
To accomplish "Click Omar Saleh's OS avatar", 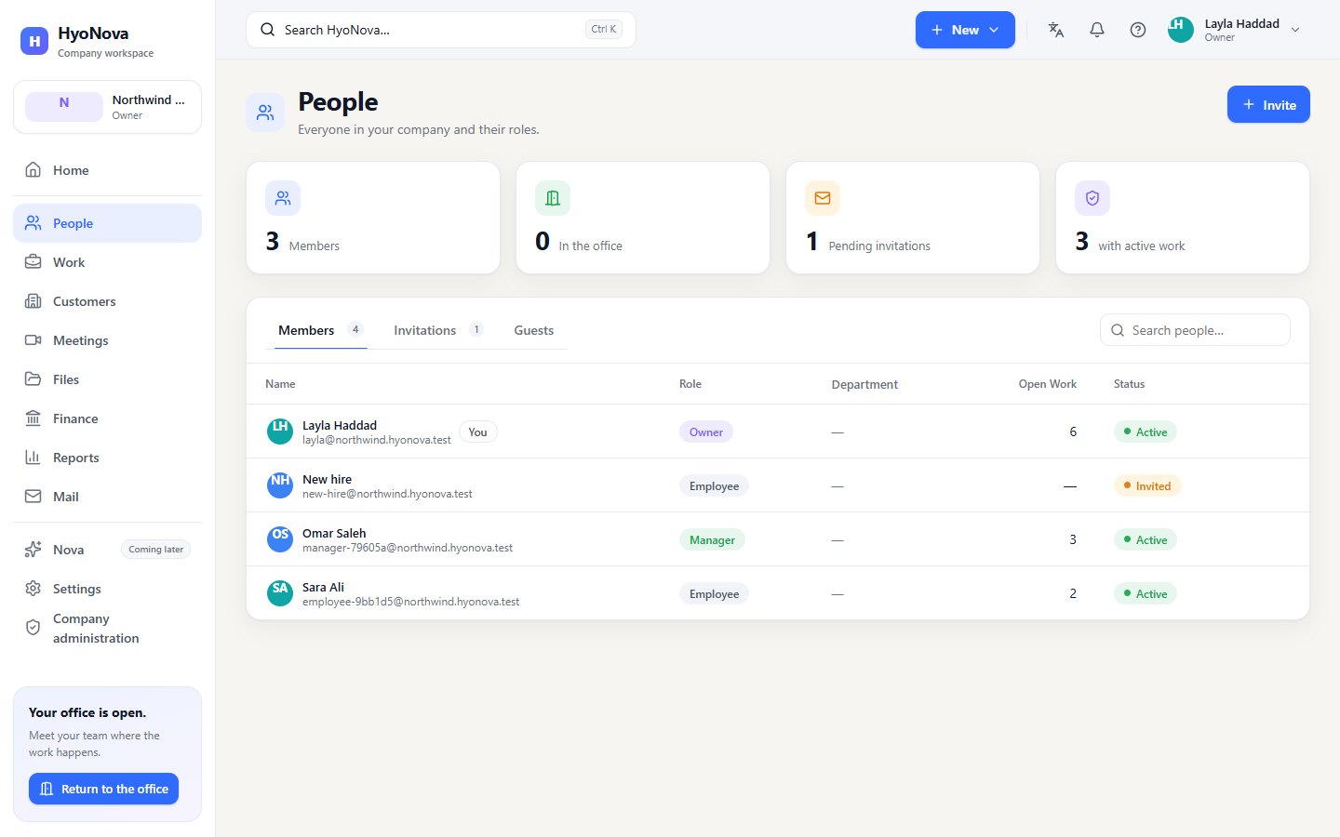I will (280, 539).
